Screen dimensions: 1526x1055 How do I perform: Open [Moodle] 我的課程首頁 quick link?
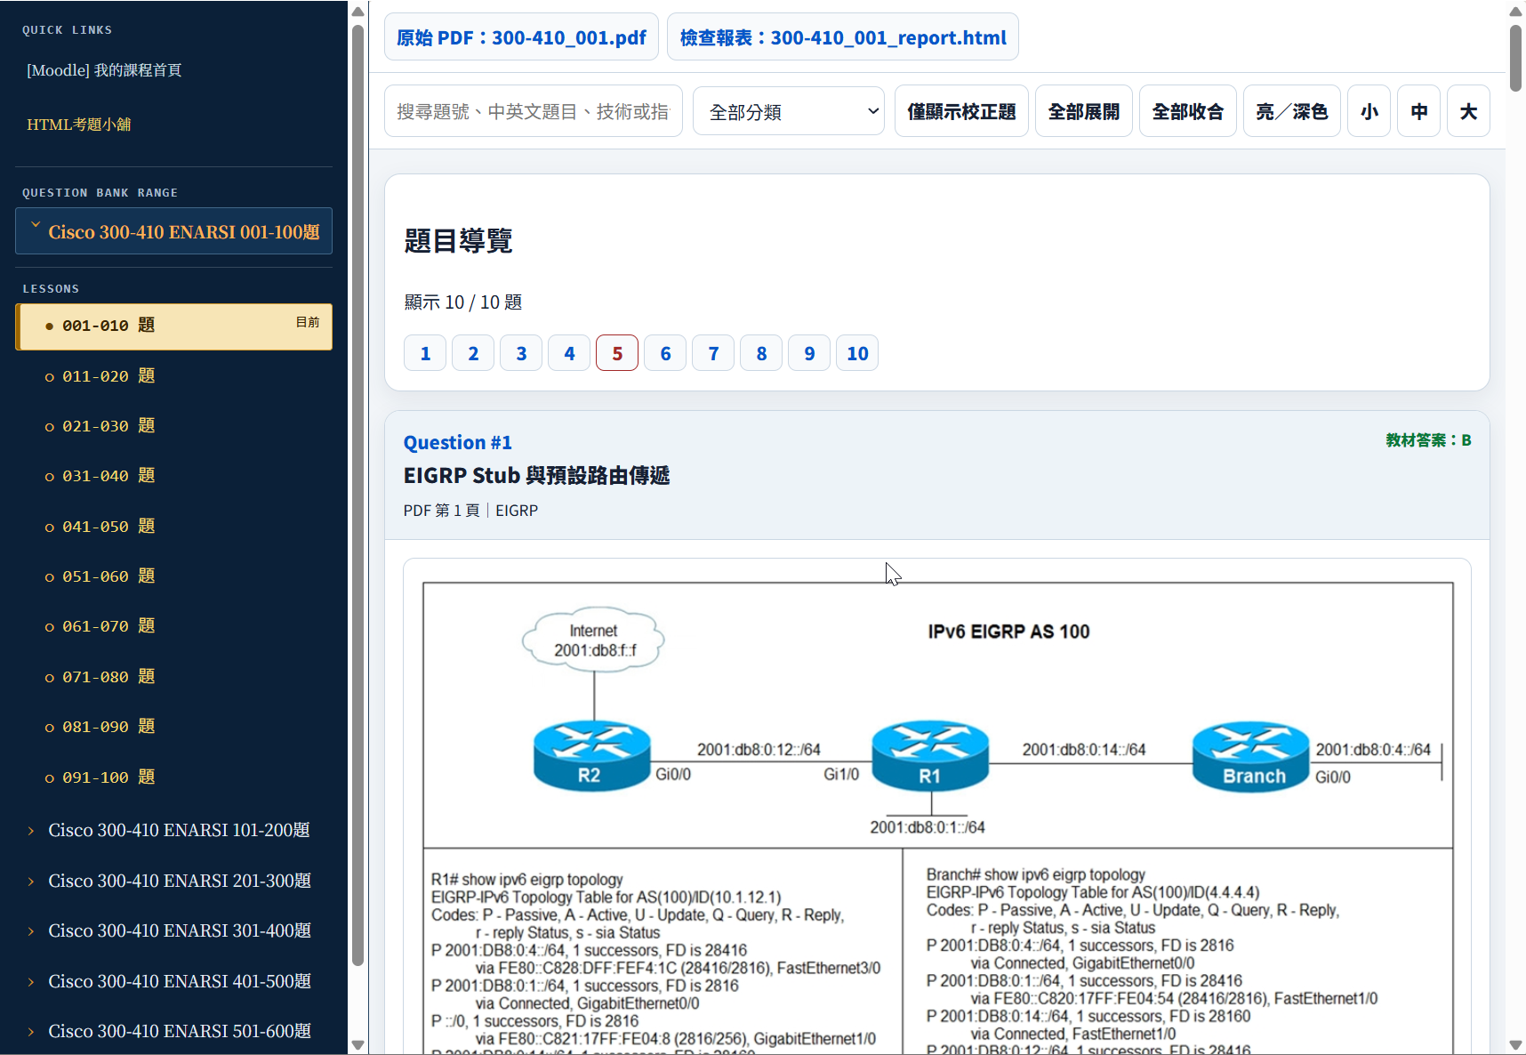pos(104,70)
